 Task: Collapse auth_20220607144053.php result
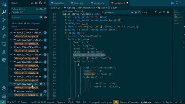click(11, 77)
